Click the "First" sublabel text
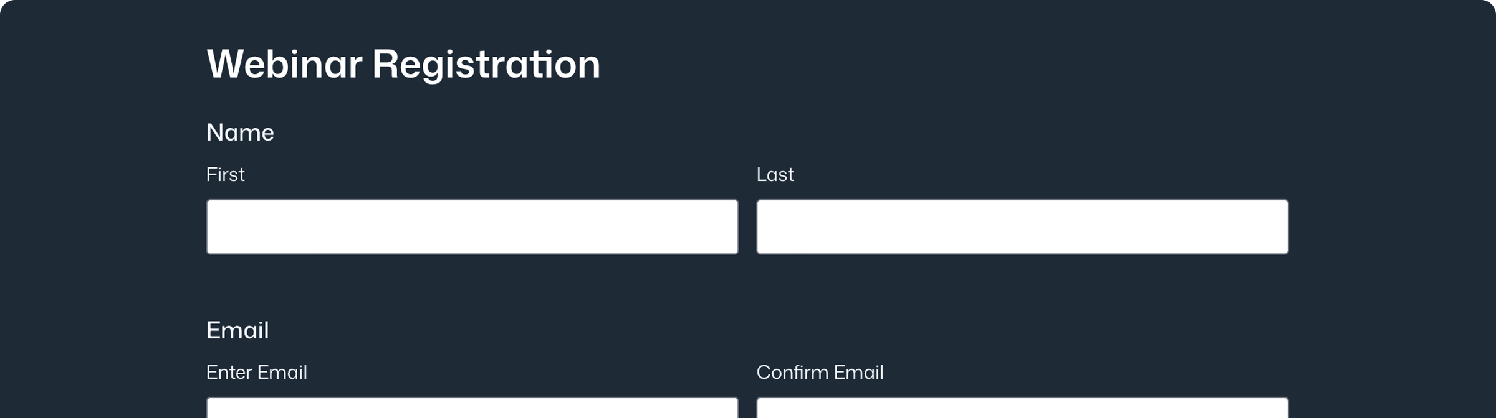The image size is (1496, 418). click(x=225, y=175)
